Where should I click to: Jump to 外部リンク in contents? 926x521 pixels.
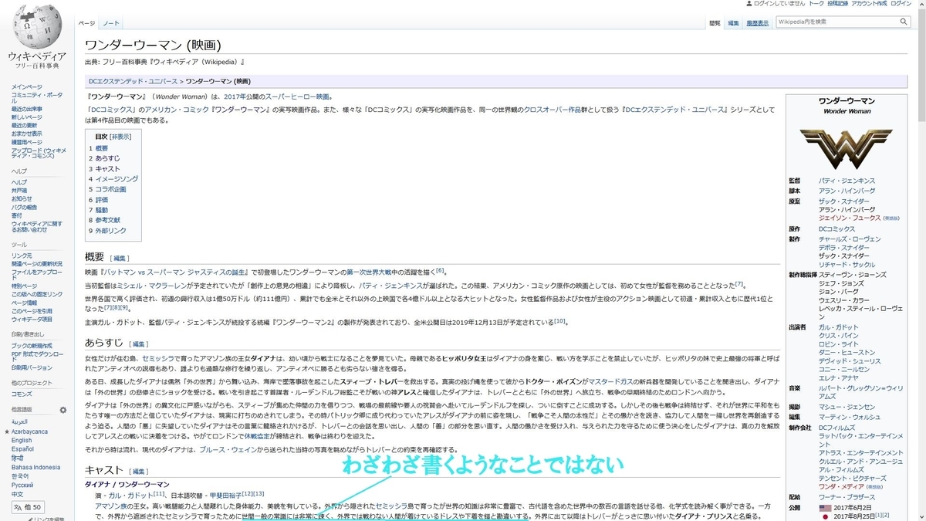coord(110,230)
